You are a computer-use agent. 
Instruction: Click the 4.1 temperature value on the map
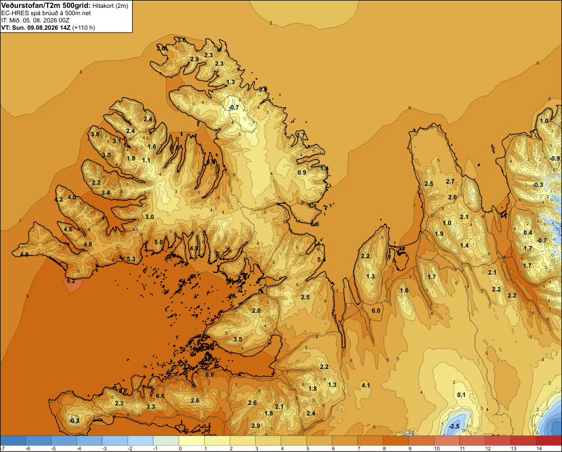(366, 385)
